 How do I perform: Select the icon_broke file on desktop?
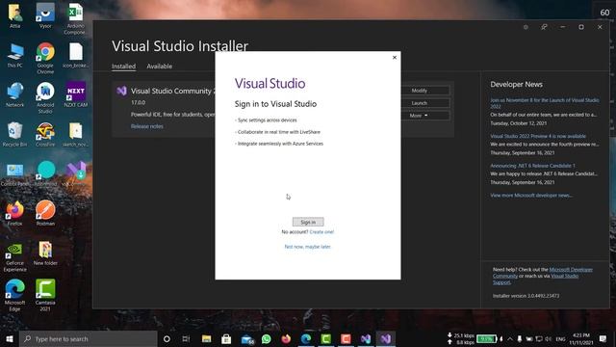tap(75, 56)
